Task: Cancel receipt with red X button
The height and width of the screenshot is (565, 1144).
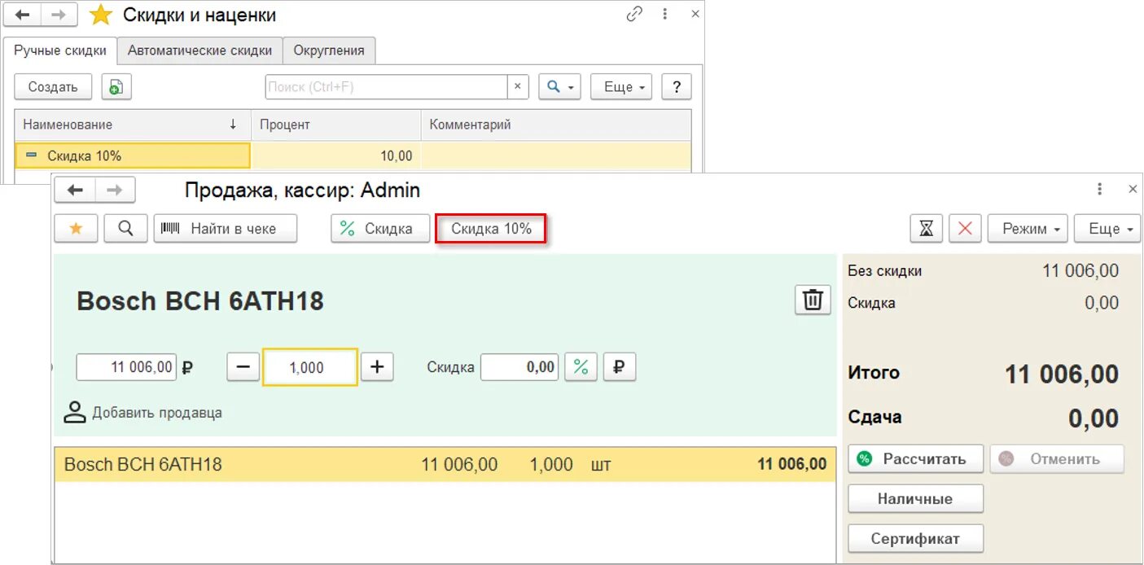Action: pos(965,229)
